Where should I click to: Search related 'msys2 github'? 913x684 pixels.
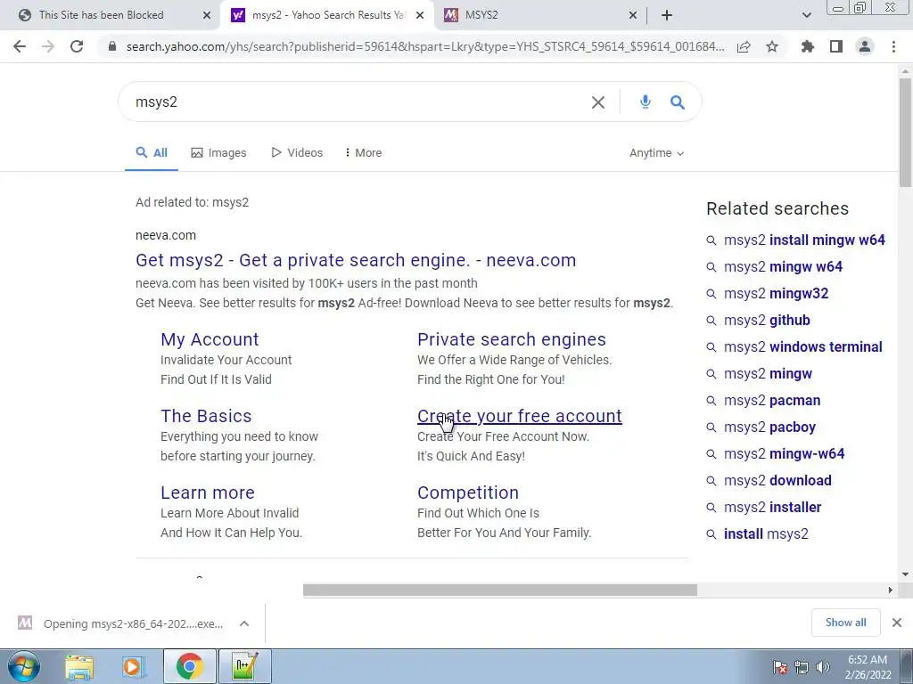point(767,321)
